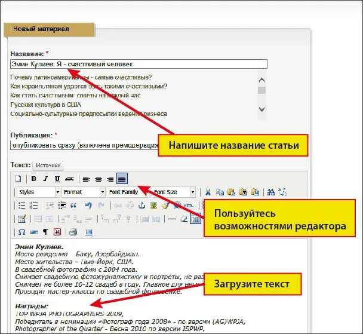Insert image with tree picture icon

tap(153, 206)
